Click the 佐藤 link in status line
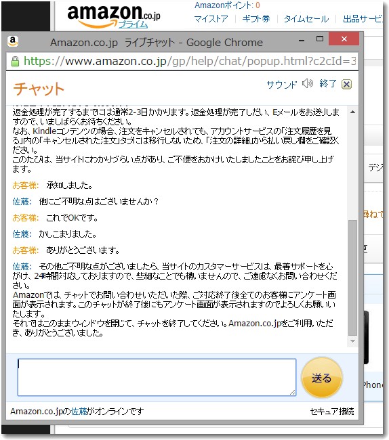 (x=79, y=412)
